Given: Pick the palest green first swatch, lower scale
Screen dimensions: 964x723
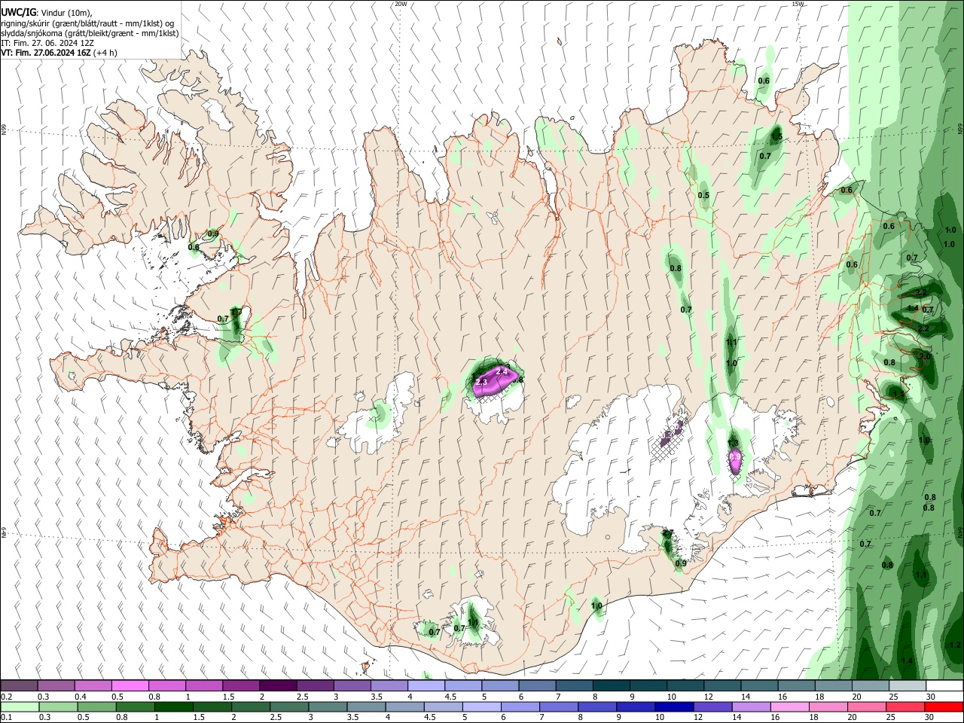Looking at the screenshot, I should tap(19, 707).
